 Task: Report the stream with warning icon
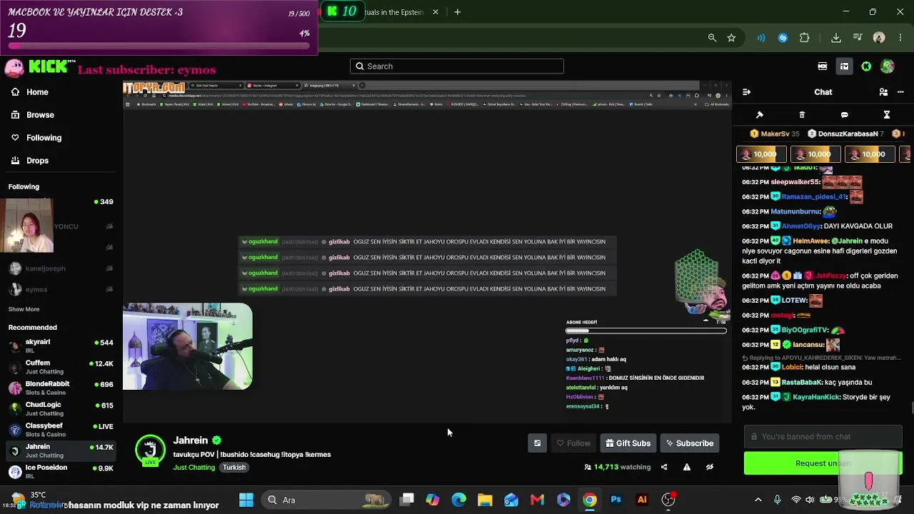(x=687, y=467)
